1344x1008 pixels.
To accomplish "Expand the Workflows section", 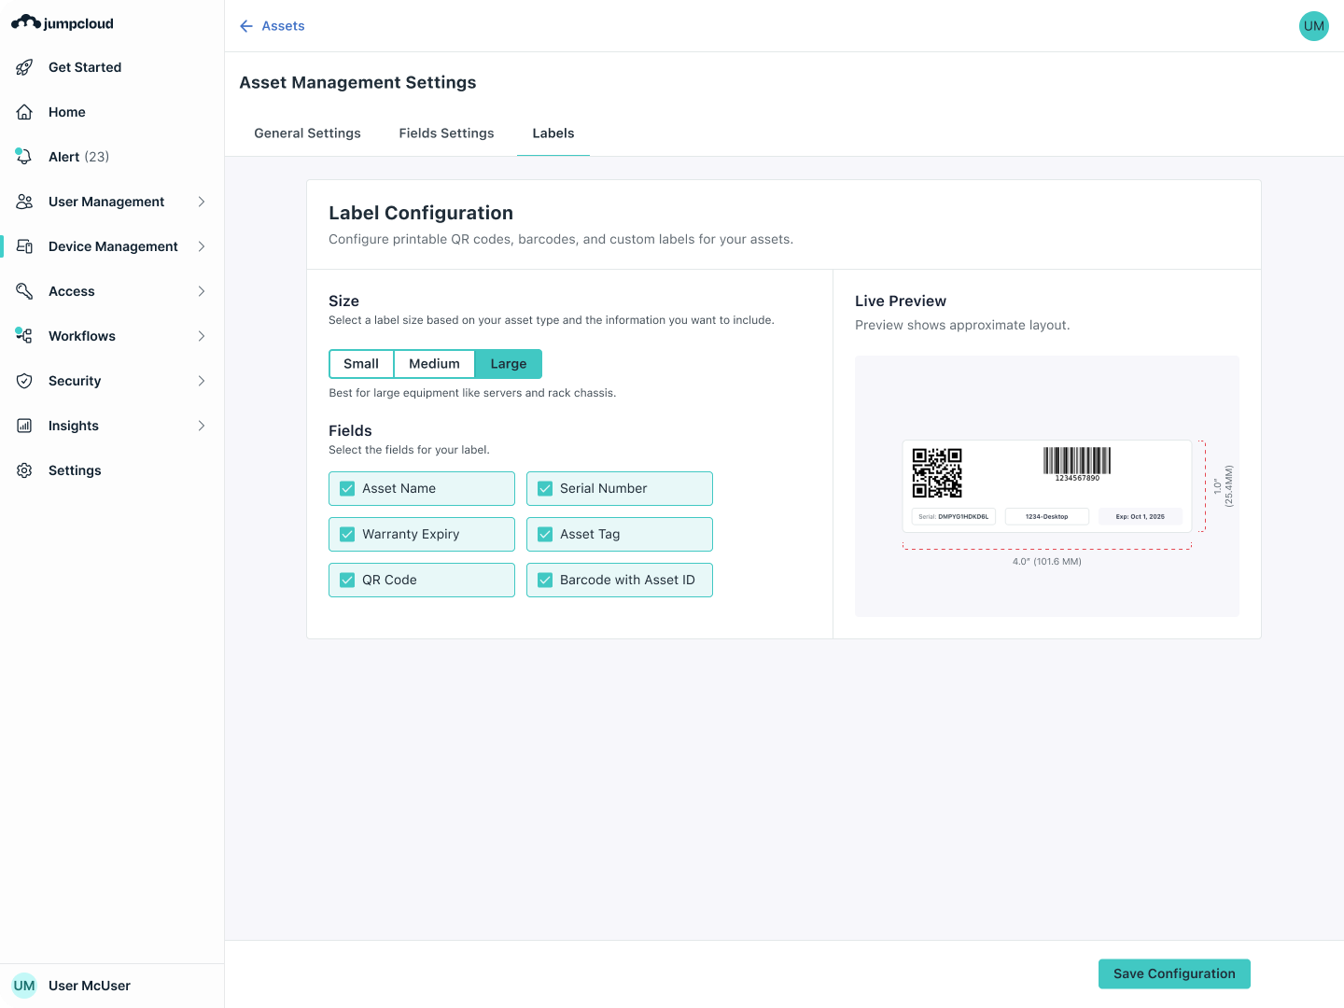I will (203, 336).
